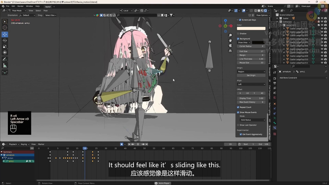Open the Help menu
329x185 pixels.
[x=38, y=6]
